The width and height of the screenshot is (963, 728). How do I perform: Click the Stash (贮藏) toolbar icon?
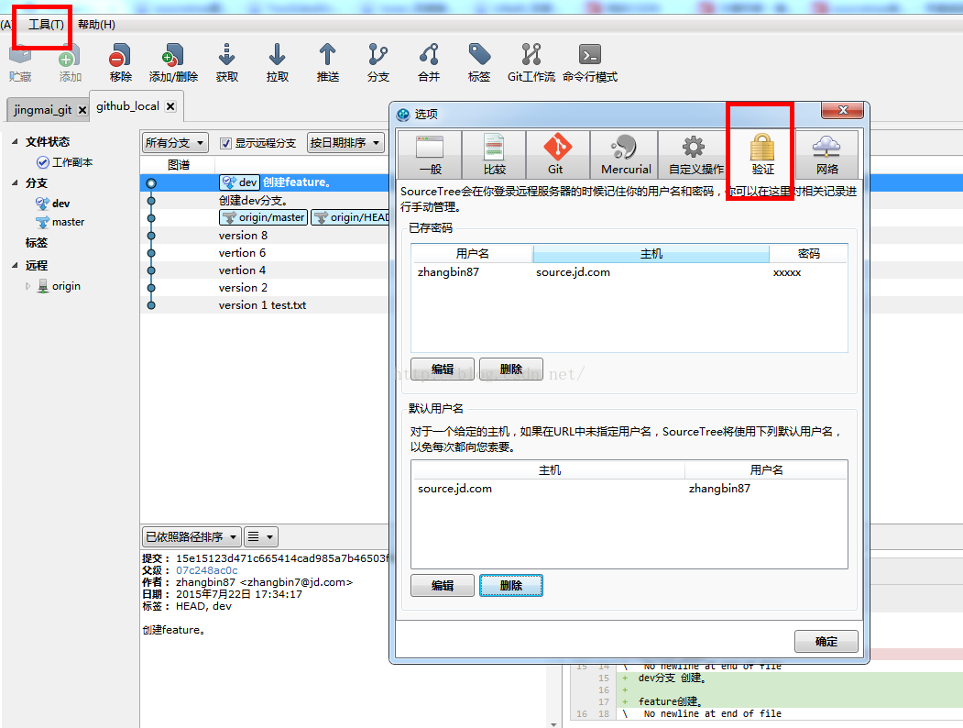pyautogui.click(x=19, y=64)
